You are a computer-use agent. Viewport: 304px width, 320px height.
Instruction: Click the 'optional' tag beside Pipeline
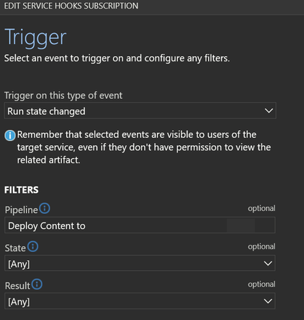(261, 208)
